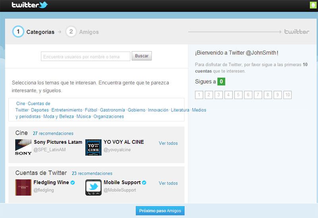Click the Amigos step label
Image resolution: width=318 pixels, height=218 pixels.
[x=89, y=32]
